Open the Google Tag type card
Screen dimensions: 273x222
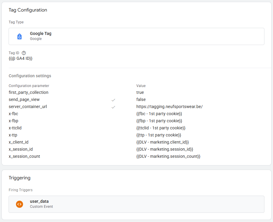coord(136,36)
